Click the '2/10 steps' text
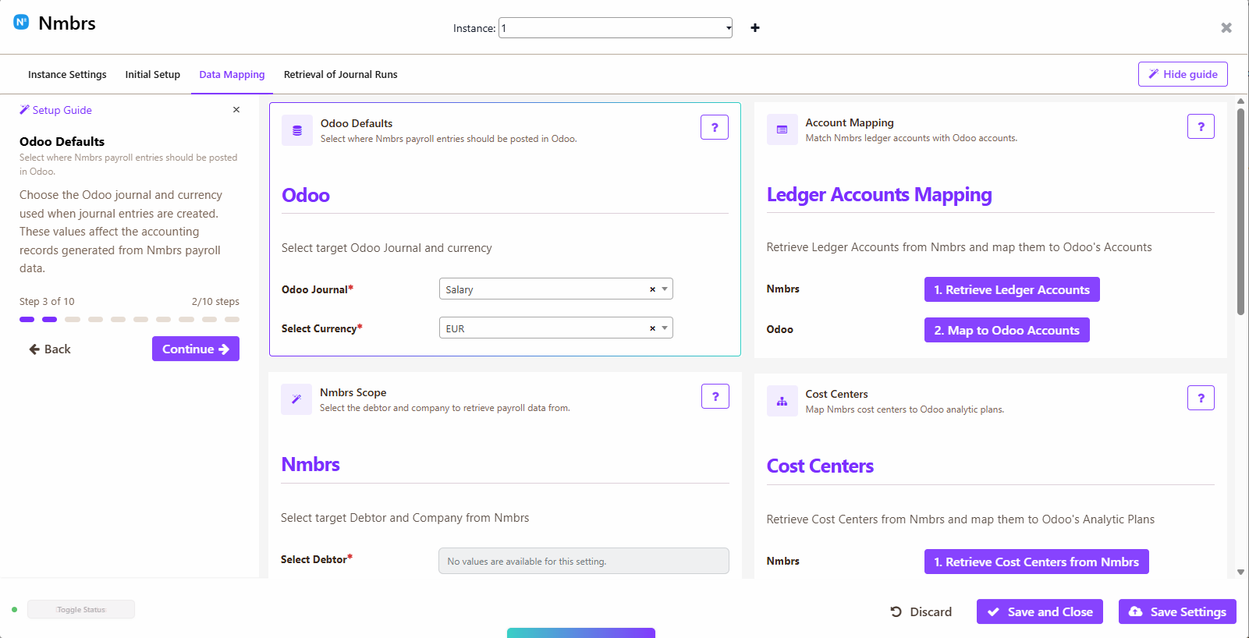This screenshot has height=638, width=1249. click(x=215, y=302)
